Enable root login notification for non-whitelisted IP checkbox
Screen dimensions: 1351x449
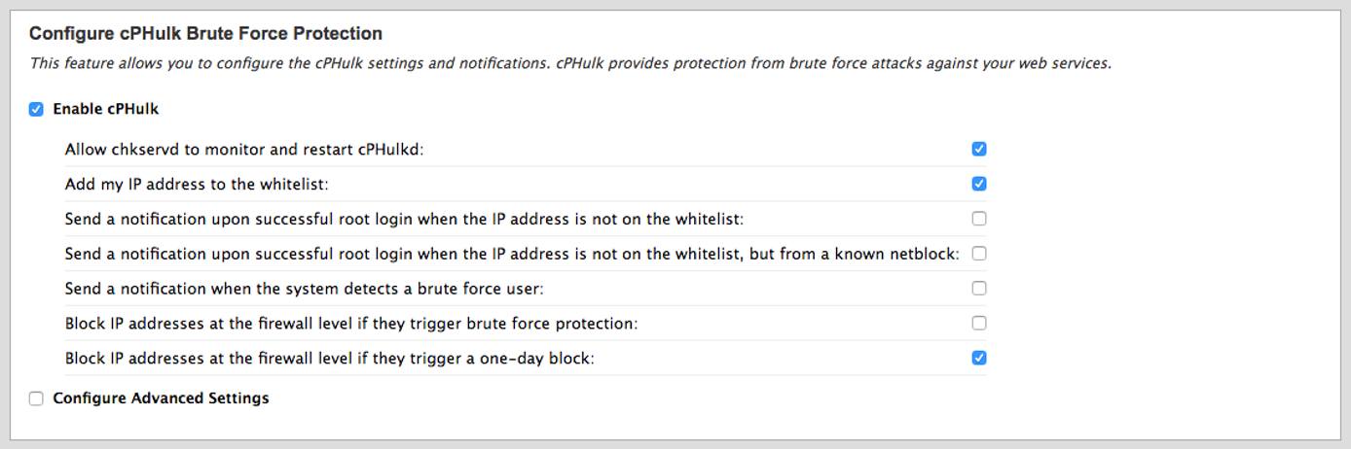click(979, 219)
